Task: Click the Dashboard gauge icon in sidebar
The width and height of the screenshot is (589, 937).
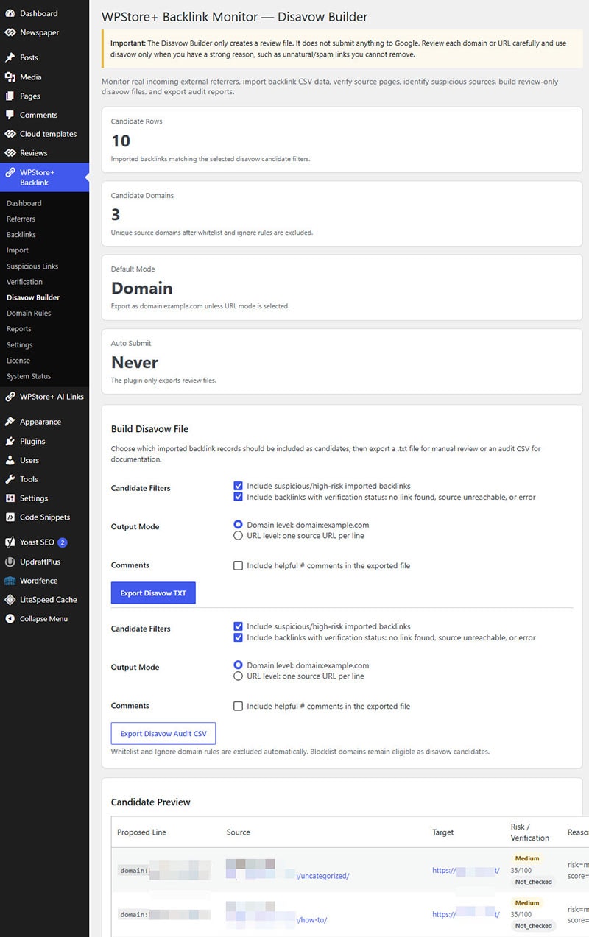Action: pyautogui.click(x=10, y=13)
